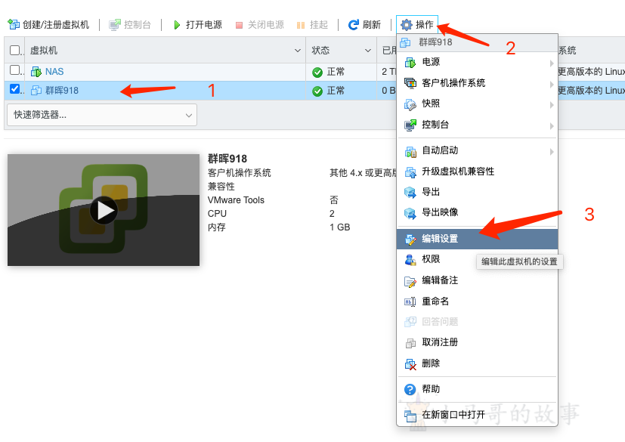Image resolution: width=625 pixels, height=442 pixels.
Task: Select 导出映像 menu entry
Action: pos(477,212)
